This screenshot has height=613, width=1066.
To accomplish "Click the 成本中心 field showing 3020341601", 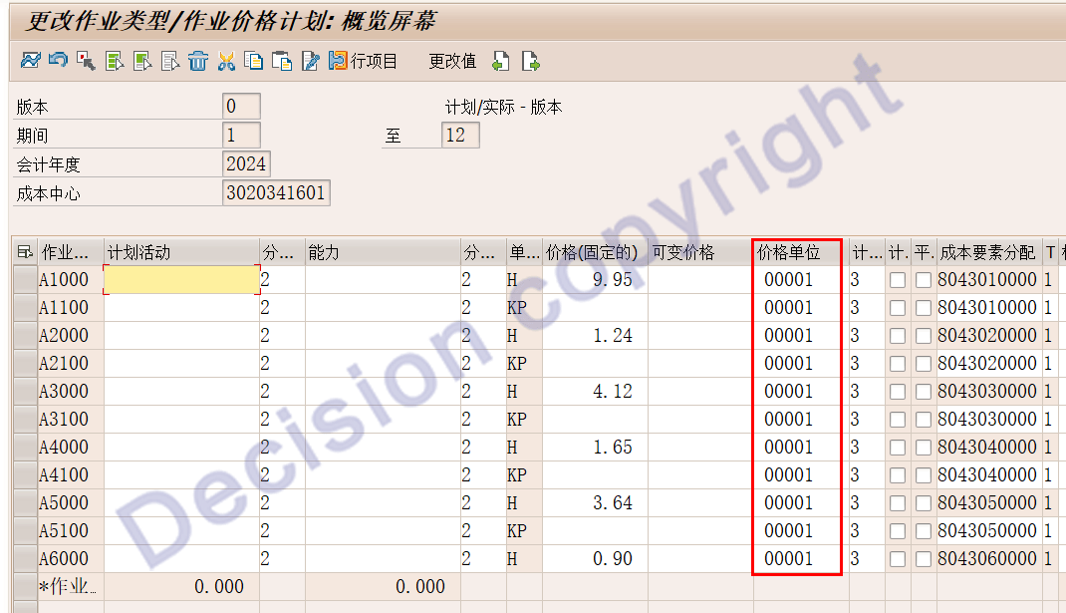I will 276,193.
